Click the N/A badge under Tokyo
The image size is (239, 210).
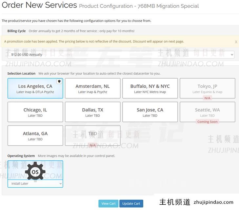pos(207,98)
